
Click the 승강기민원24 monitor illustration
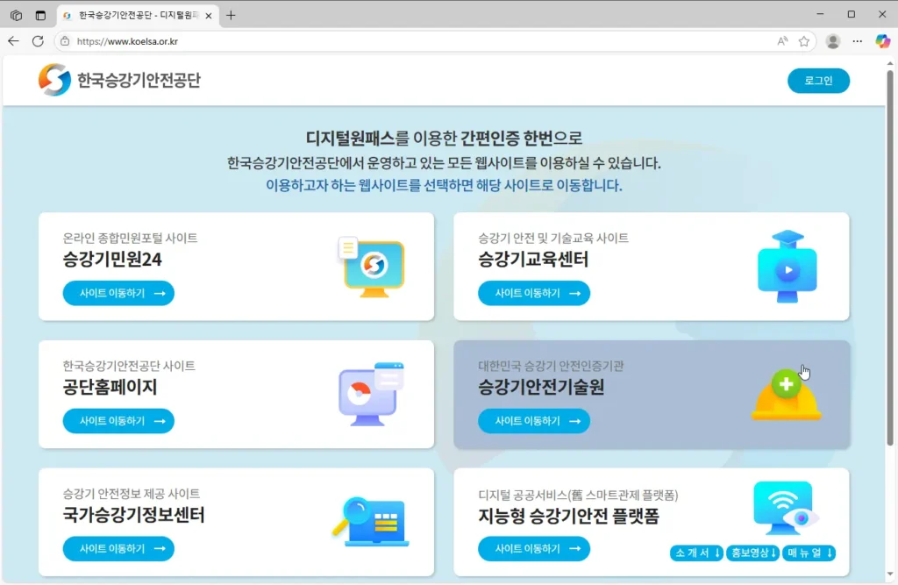tap(371, 267)
